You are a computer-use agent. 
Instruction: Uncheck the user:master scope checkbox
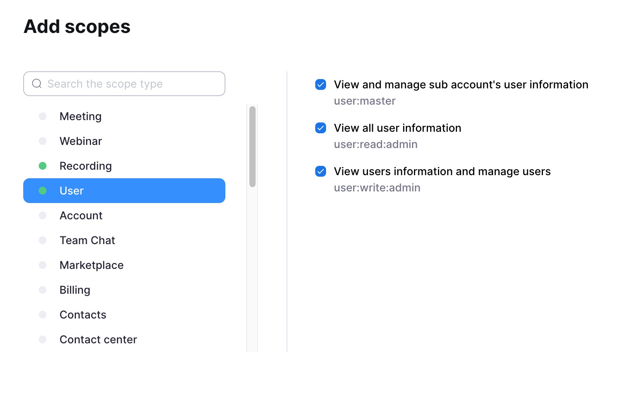tap(321, 84)
